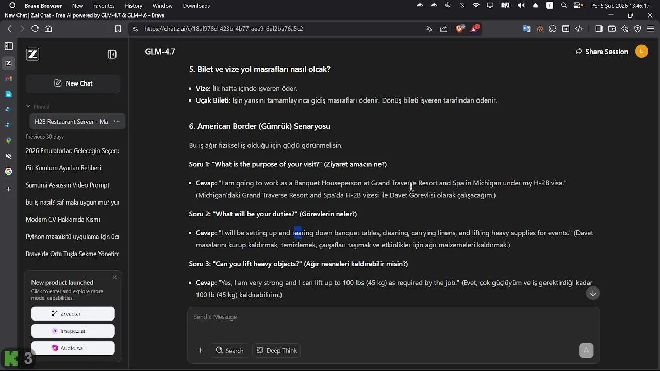
Task: Toggle vertical sidebar panel icon
Action: (x=8, y=46)
